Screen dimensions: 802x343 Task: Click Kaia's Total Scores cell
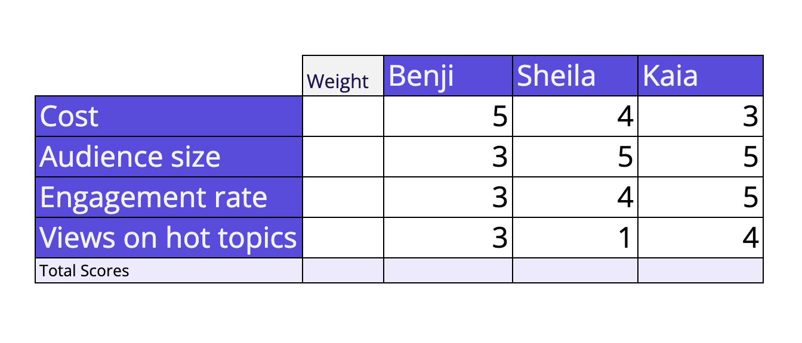(x=700, y=270)
